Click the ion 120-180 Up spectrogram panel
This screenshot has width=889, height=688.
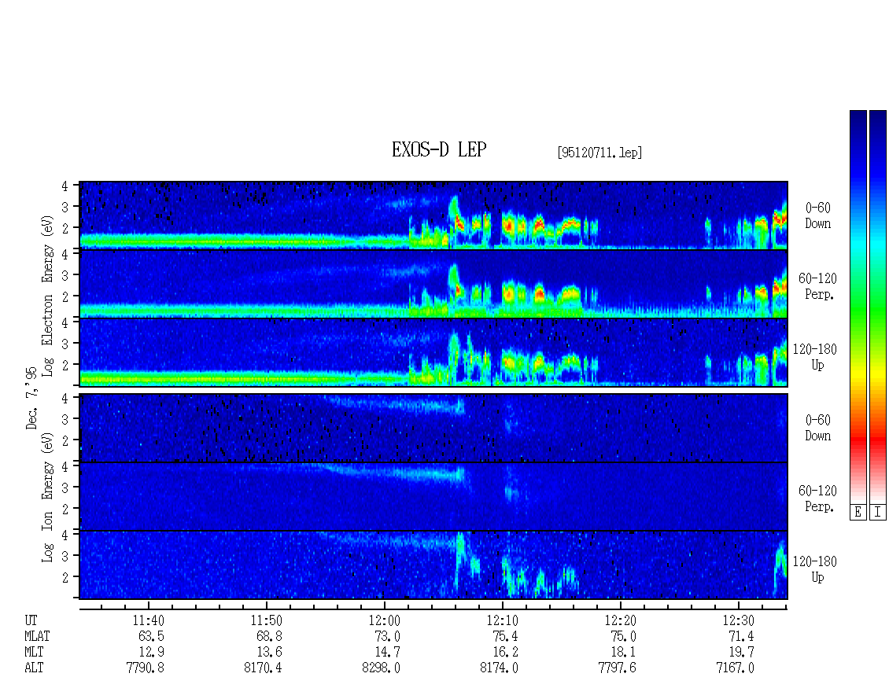tap(433, 565)
